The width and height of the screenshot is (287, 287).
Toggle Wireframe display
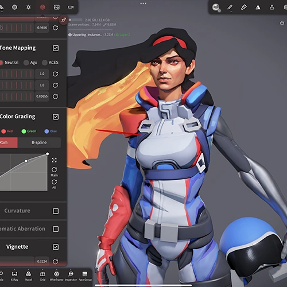point(56,276)
